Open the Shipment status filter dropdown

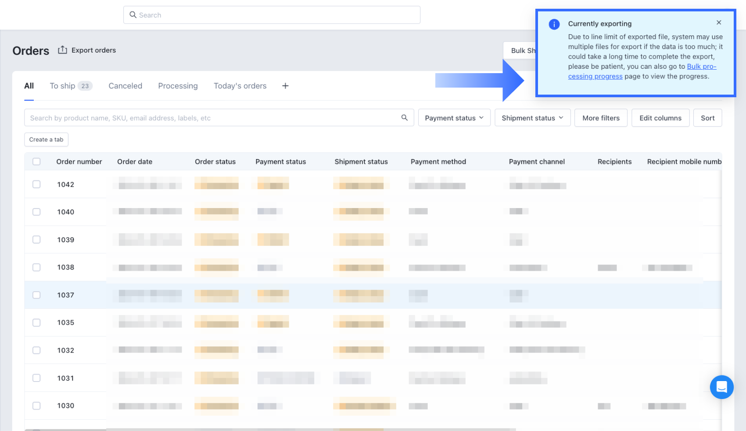pyautogui.click(x=532, y=118)
